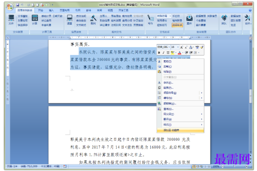The image size is (257, 171).
Task: Open 段落(P)... from context menu
Action: coord(180,88)
